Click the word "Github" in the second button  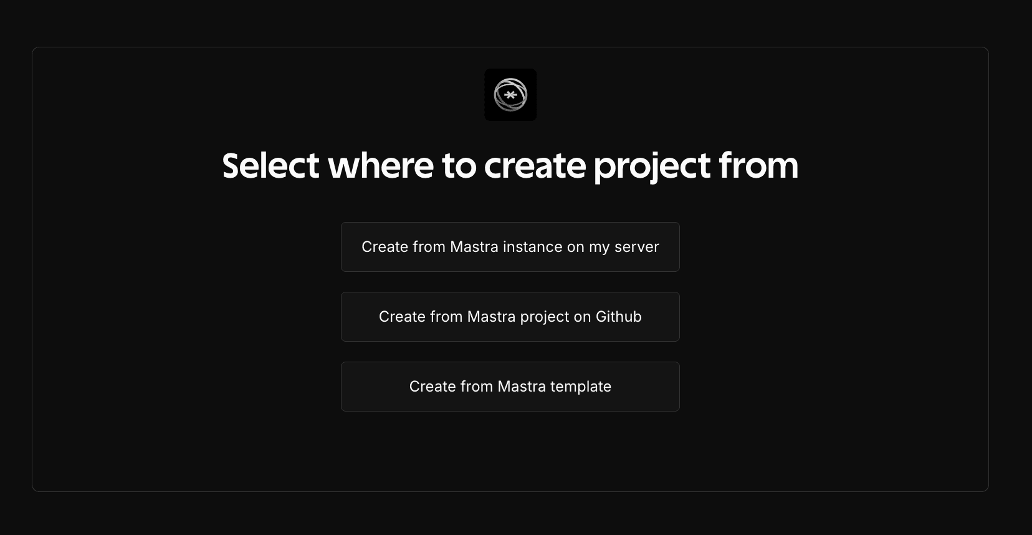[618, 317]
